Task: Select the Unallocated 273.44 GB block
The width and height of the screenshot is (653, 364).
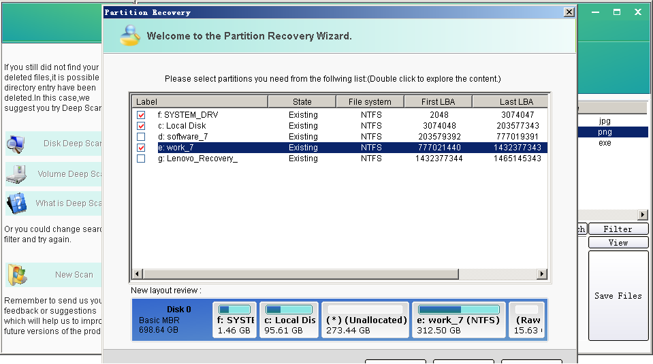Action: 365,320
